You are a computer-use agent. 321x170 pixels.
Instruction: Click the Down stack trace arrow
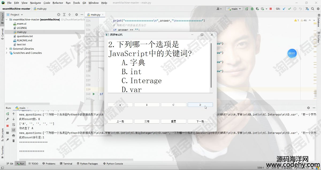tap(14, 119)
